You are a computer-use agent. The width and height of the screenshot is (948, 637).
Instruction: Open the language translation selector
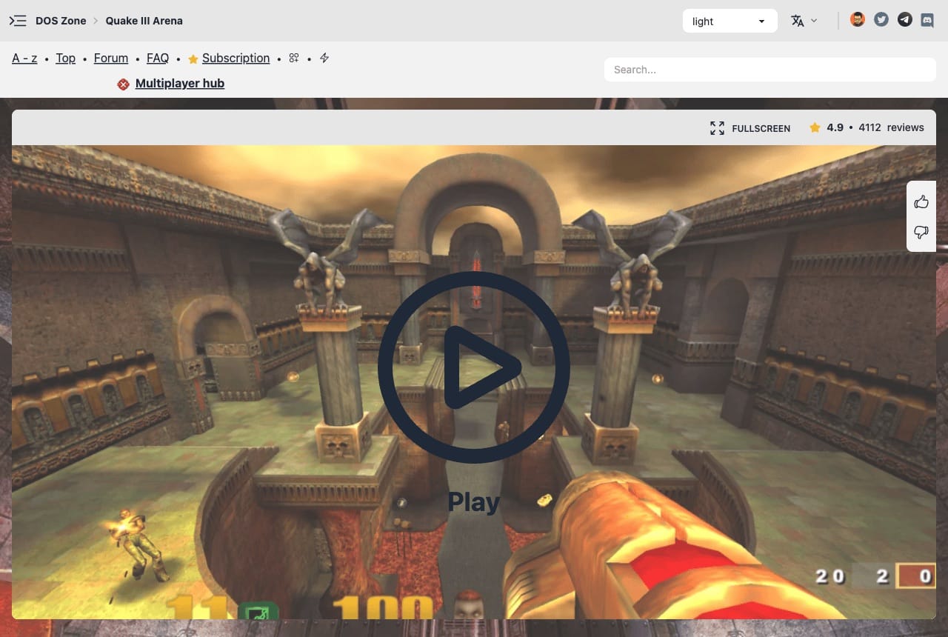pos(804,21)
